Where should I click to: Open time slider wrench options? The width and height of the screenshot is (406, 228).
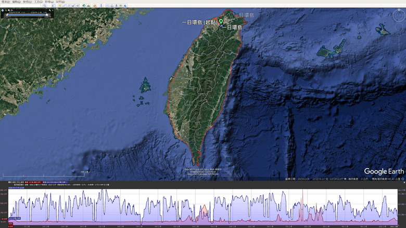pos(50,10)
